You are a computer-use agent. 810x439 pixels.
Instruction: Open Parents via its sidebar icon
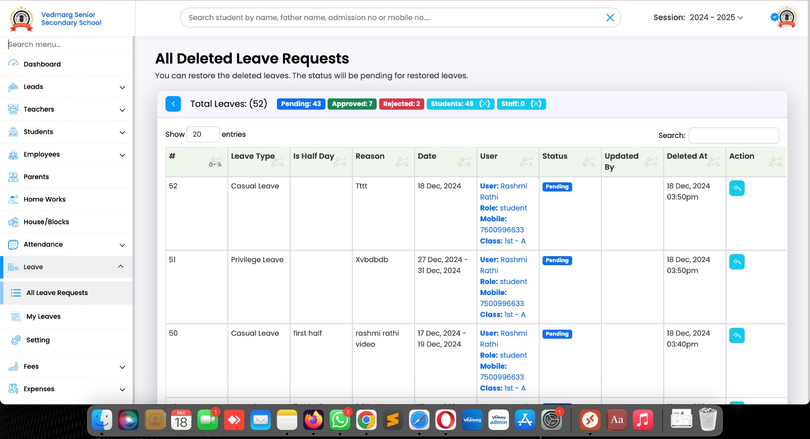(13, 177)
